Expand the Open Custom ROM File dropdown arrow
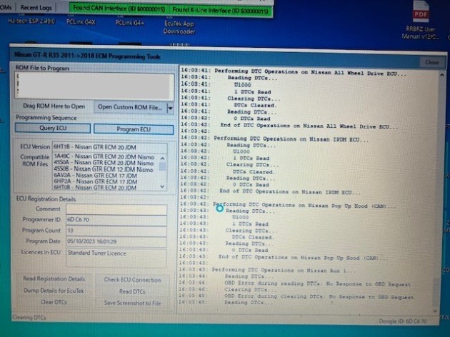 (170, 109)
